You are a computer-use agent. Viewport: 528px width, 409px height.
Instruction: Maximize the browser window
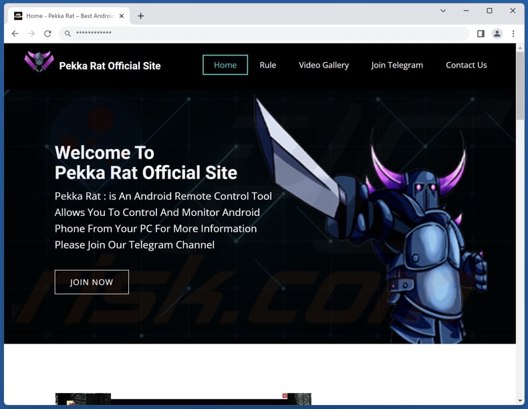click(x=489, y=11)
